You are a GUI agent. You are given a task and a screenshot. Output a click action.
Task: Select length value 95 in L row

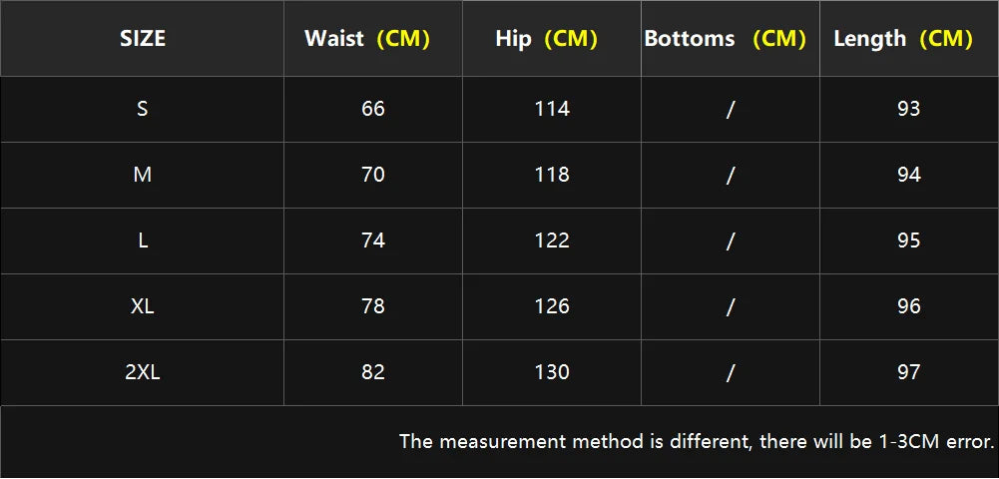[x=909, y=240]
